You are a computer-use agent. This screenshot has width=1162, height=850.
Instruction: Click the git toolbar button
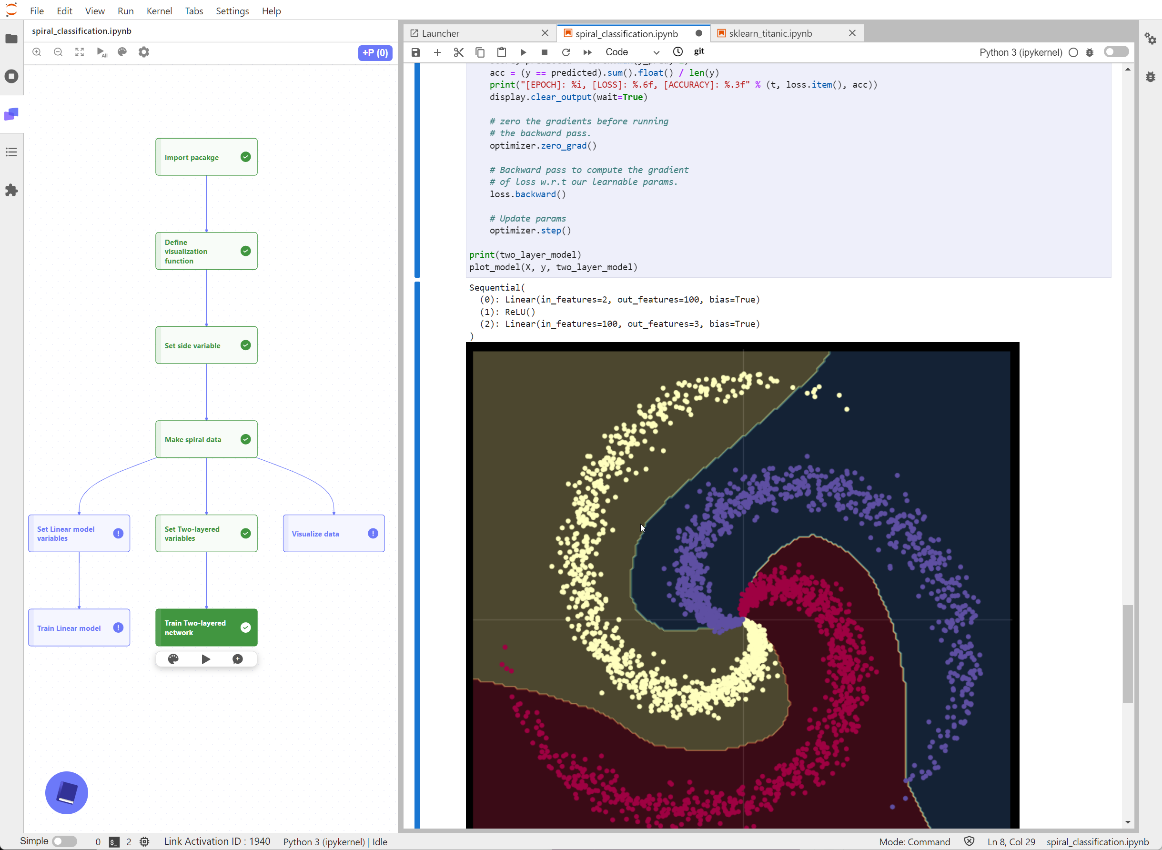tap(698, 51)
